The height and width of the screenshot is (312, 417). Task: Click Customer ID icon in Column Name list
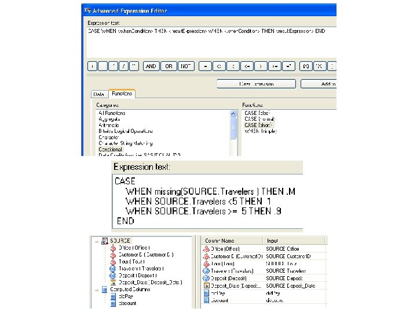pos(206,257)
